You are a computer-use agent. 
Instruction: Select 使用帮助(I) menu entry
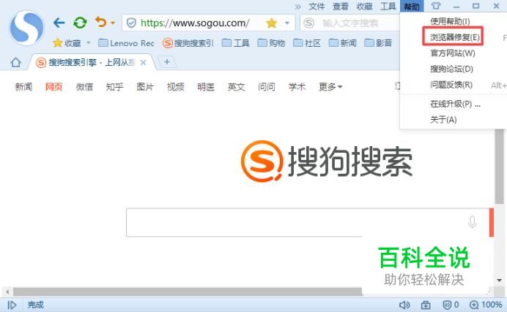click(x=450, y=21)
